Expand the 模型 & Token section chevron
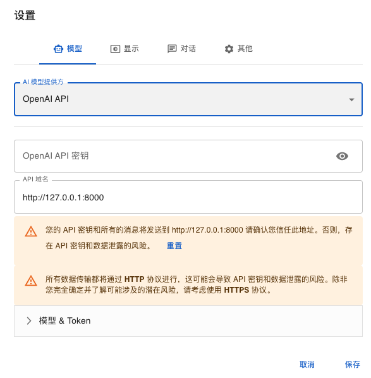Image resolution: width=371 pixels, height=378 pixels. click(29, 321)
